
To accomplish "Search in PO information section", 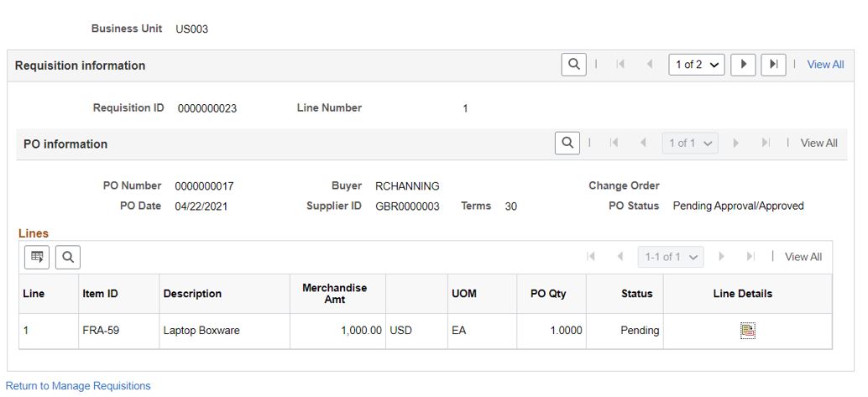I will tap(567, 144).
